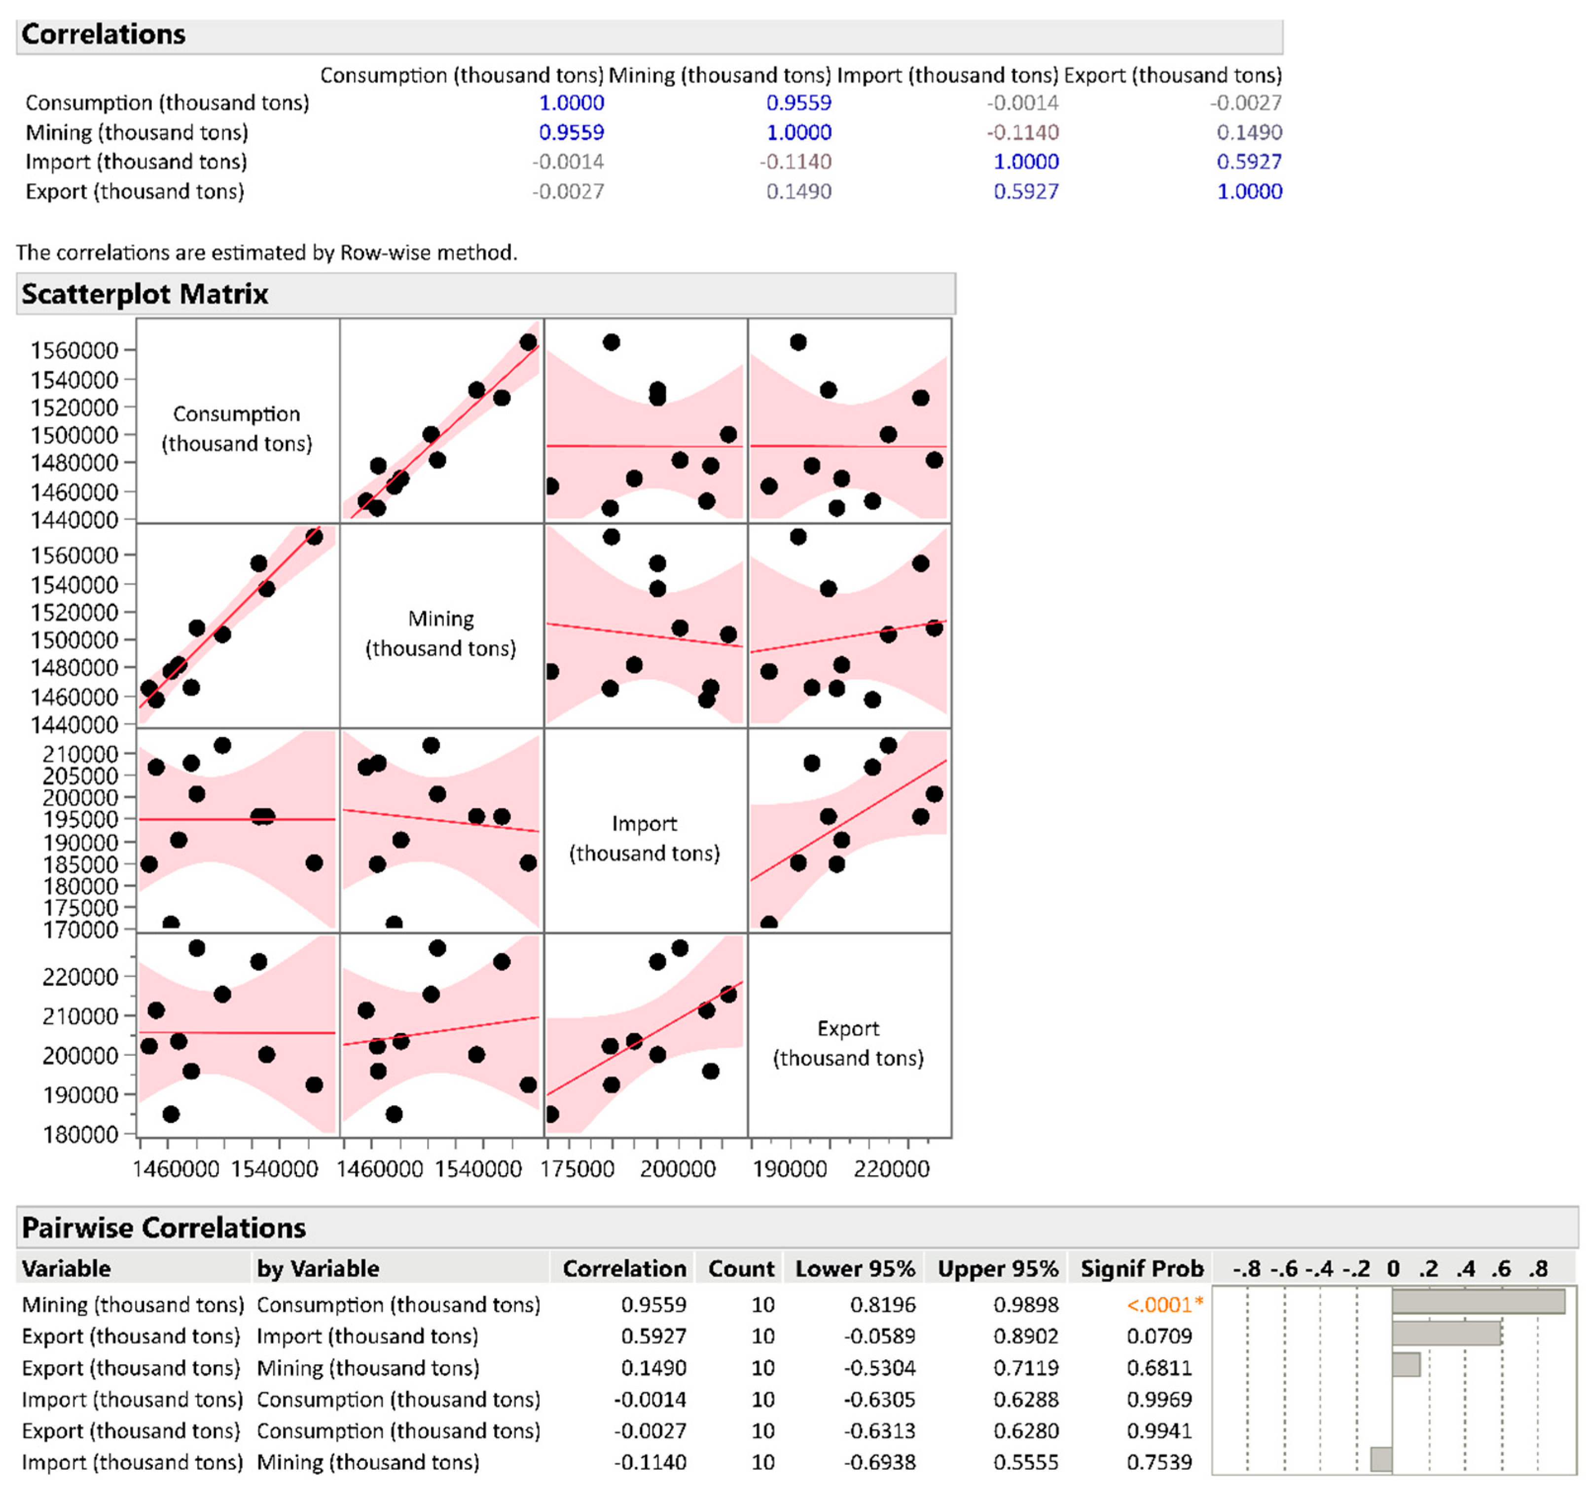The height and width of the screenshot is (1489, 1590).
Task: Select the Upper 95% value 0.9898
Action: coord(1025,1305)
